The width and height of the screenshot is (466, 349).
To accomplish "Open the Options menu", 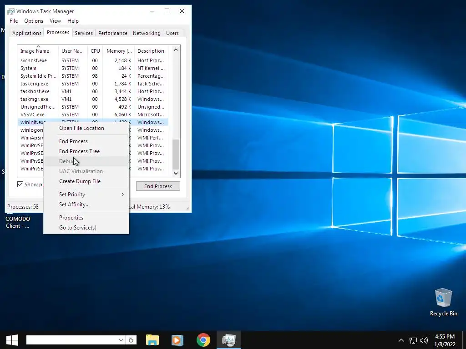I will coord(34,21).
